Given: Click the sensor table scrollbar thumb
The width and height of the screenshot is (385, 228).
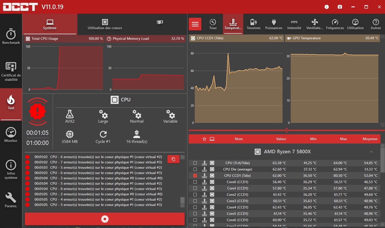Looking at the screenshot, I should tap(382, 160).
